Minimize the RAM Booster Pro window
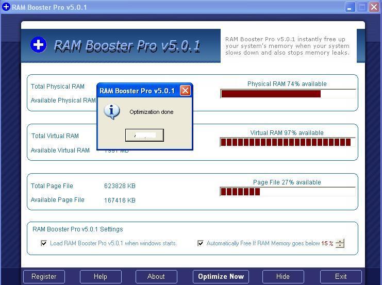This screenshot has height=285, width=382. tap(350, 7)
